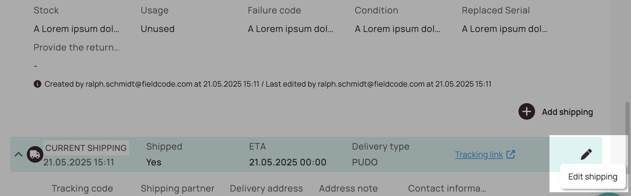The image size is (631, 196).
Task: Click the Unused usage value
Action: point(158,29)
